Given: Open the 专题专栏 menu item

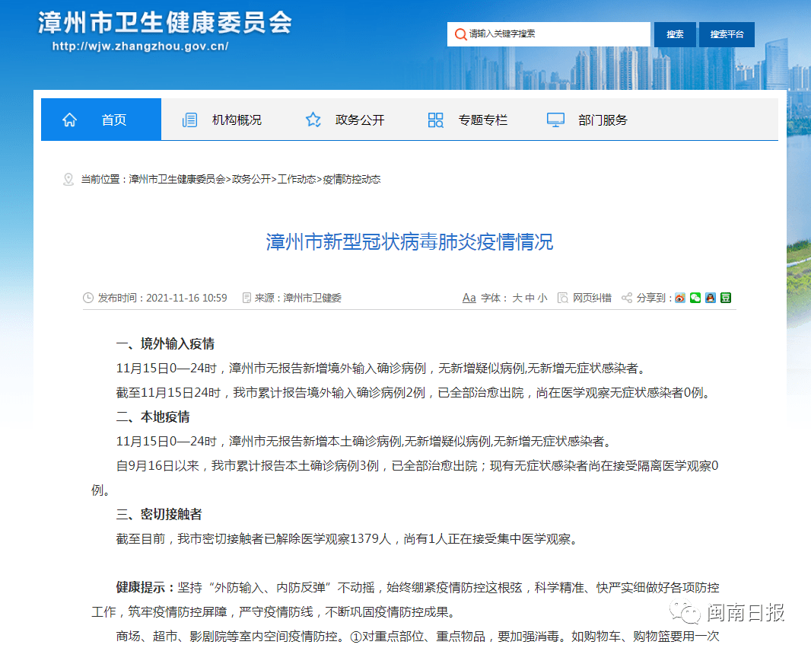Looking at the screenshot, I should [482, 120].
